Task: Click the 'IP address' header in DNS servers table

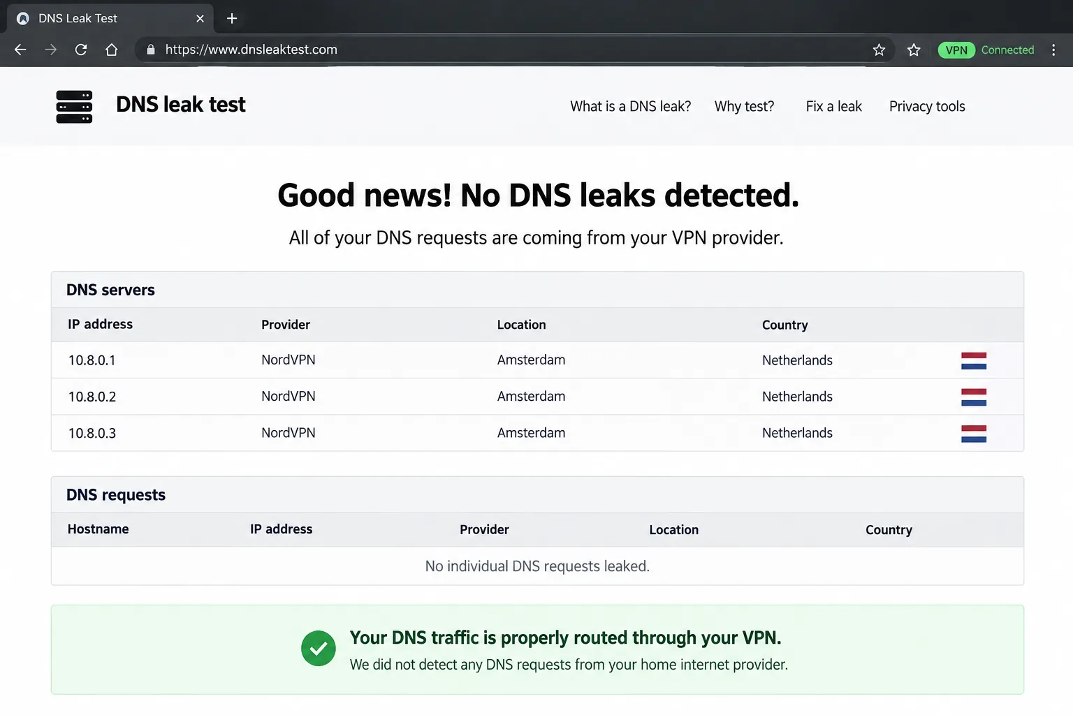Action: (100, 324)
